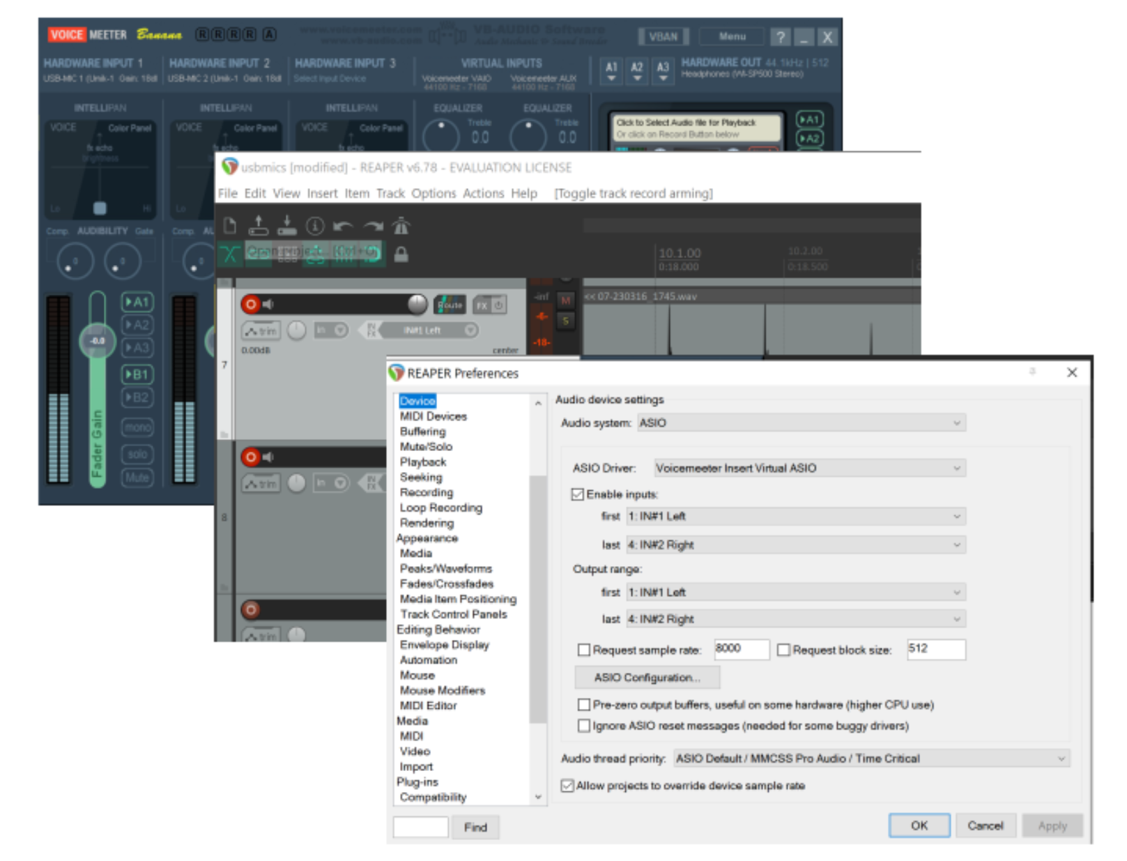The height and width of the screenshot is (861, 1127).
Task: Toggle A3 bus routing on Hardware Input 1
Action: [137, 347]
